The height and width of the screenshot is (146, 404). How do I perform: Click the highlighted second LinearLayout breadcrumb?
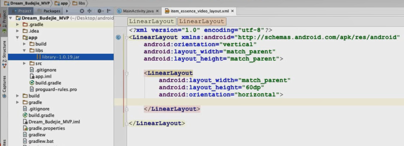[x=202, y=21]
